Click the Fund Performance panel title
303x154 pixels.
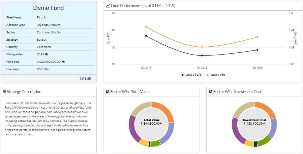pos(143,6)
